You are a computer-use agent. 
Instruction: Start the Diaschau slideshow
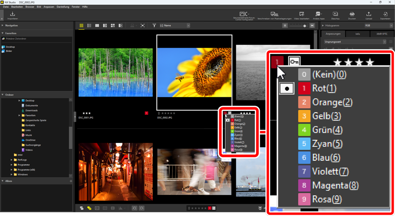coord(335,15)
